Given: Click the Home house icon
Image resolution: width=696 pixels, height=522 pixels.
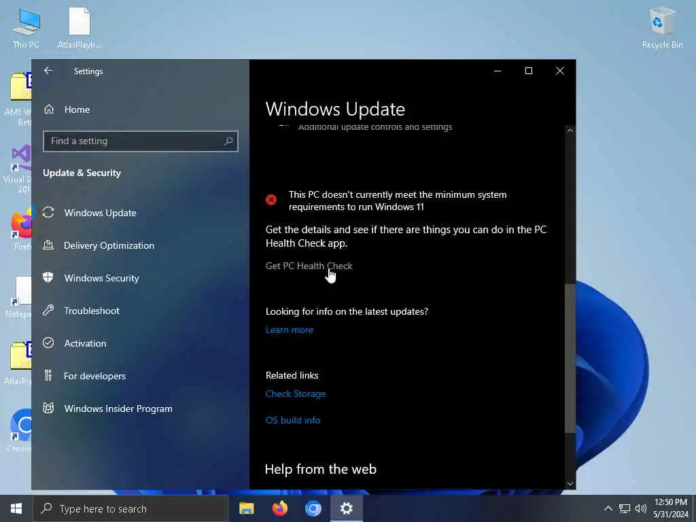Looking at the screenshot, I should pos(49,109).
